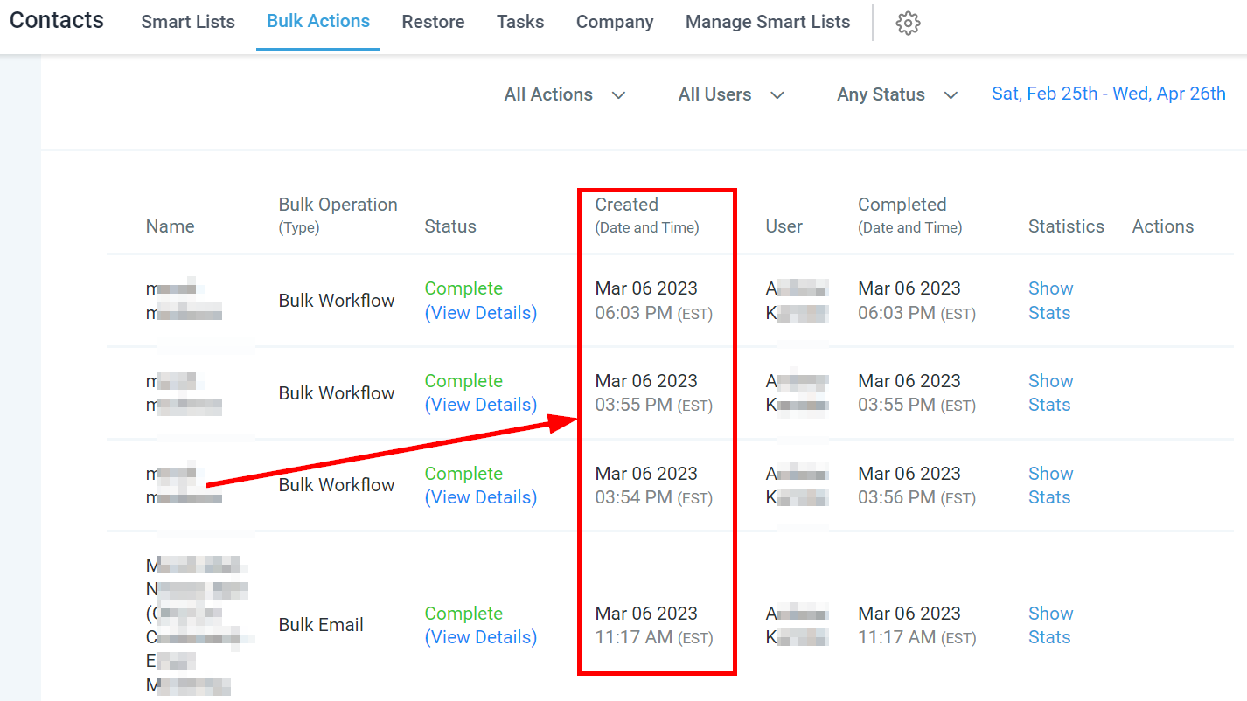1247x701 pixels.
Task: Switch to the Company tab
Action: [x=615, y=22]
